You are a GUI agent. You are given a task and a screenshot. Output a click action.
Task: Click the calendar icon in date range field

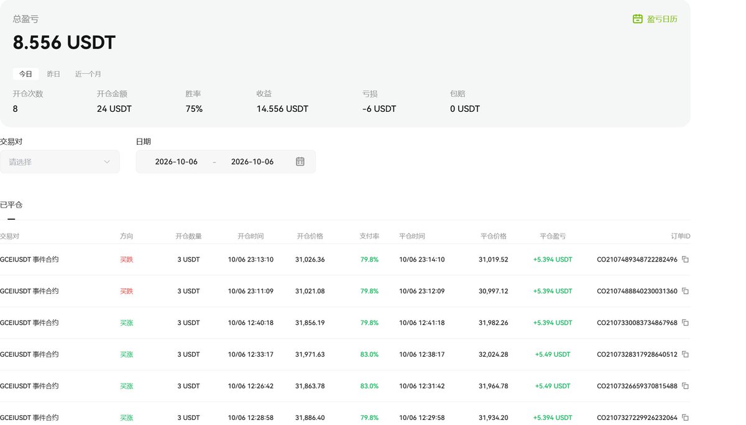tap(300, 162)
